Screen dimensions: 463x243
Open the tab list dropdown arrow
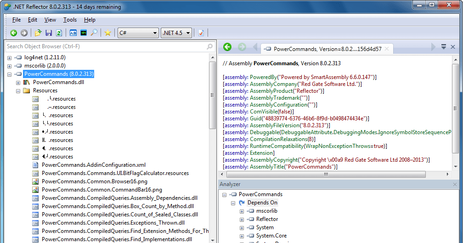(x=444, y=47)
